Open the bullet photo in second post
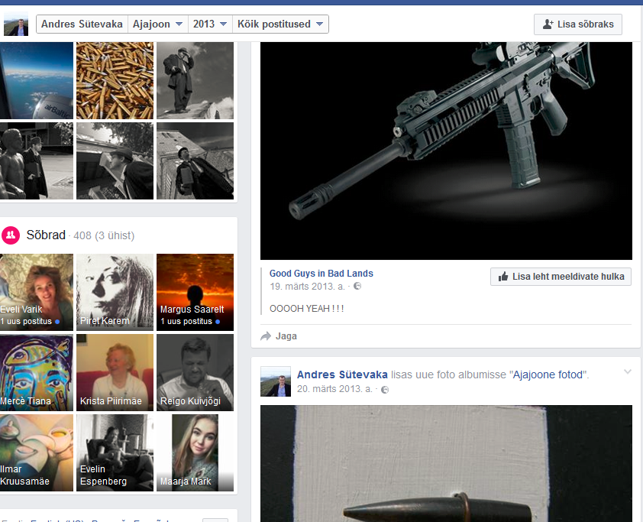Viewport: 643px width, 522px height. (x=446, y=464)
